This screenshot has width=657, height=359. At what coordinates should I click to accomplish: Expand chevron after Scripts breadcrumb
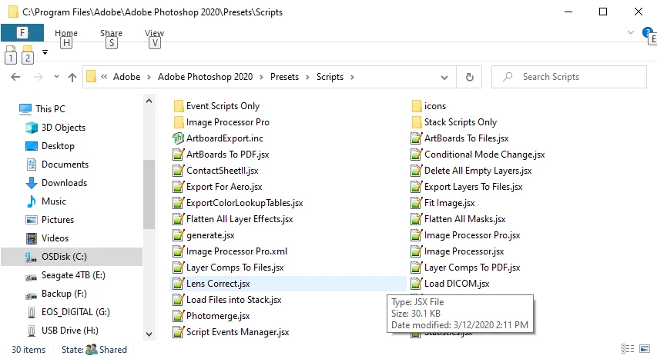352,77
